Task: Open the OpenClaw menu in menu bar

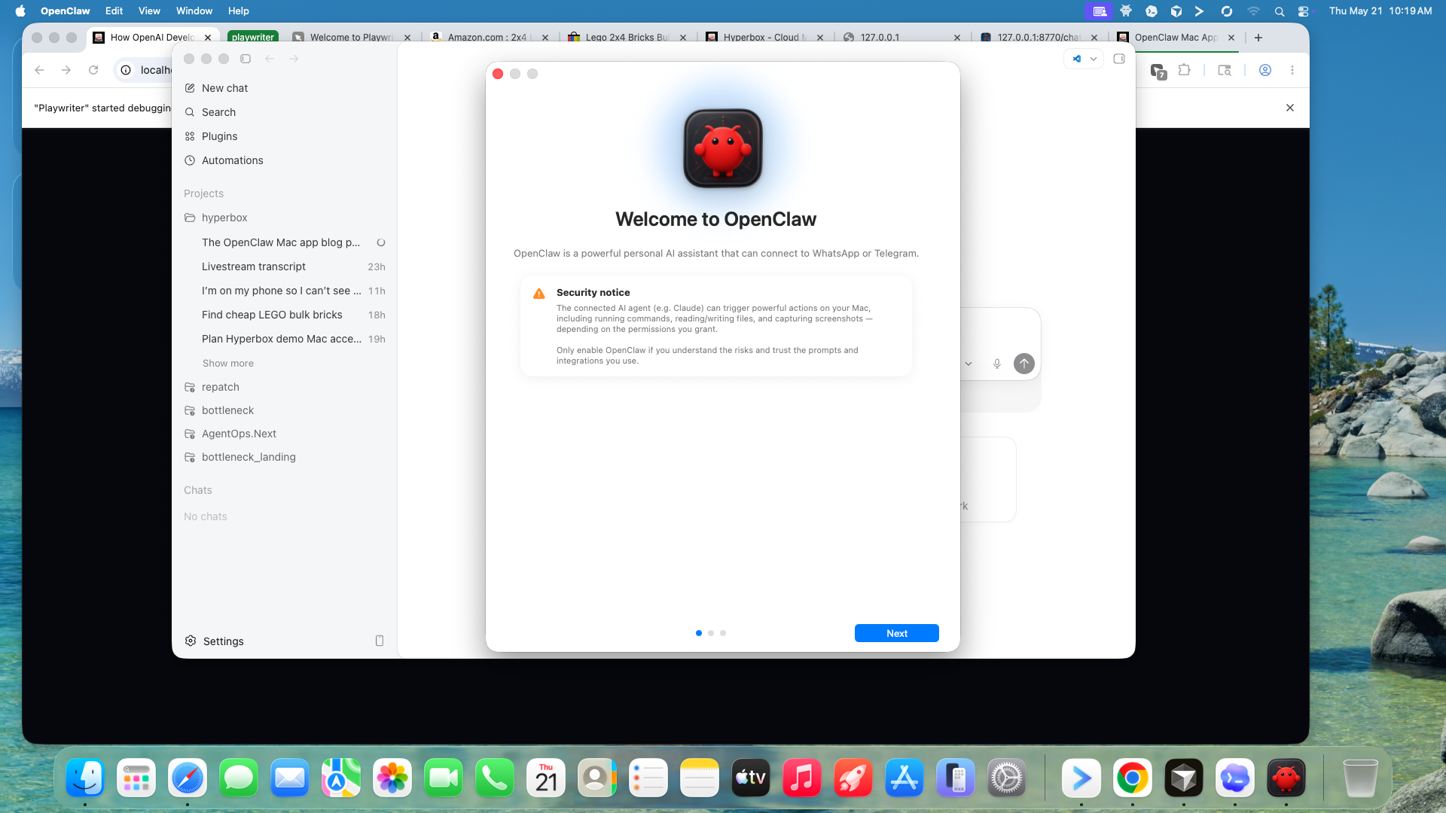Action: (x=66, y=11)
